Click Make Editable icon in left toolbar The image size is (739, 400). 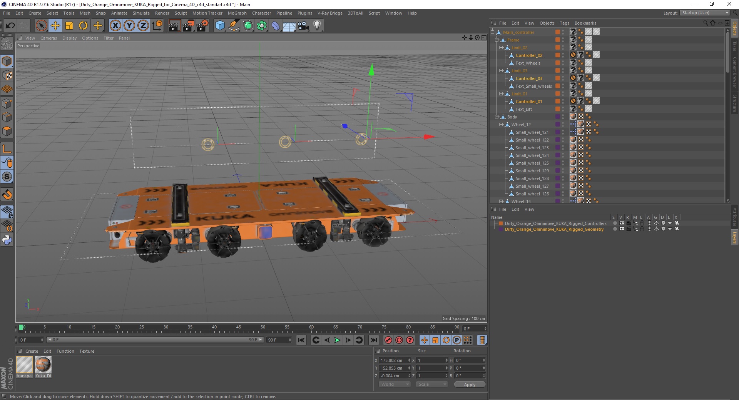(x=7, y=44)
